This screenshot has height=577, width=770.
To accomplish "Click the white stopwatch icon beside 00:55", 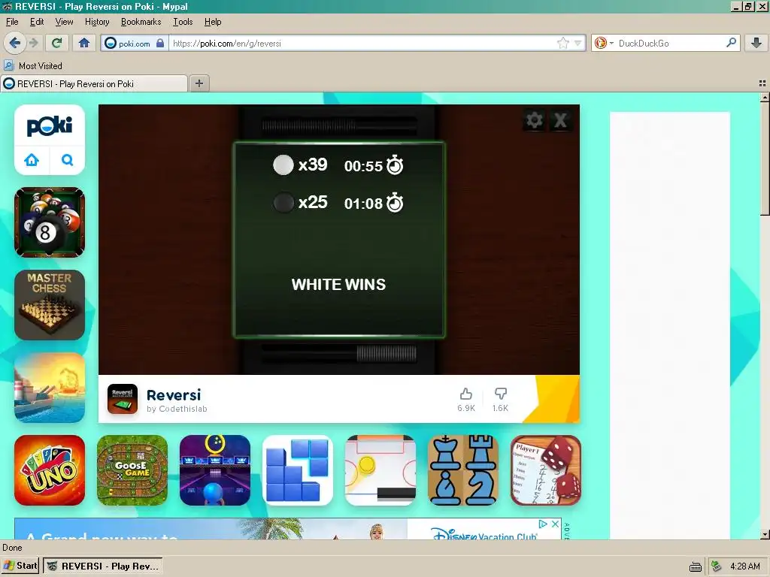I will click(395, 165).
